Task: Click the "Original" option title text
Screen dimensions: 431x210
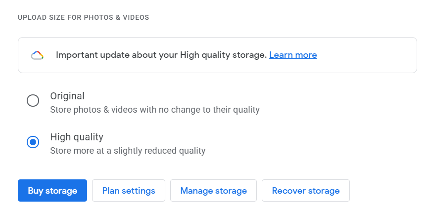Action: coord(67,96)
